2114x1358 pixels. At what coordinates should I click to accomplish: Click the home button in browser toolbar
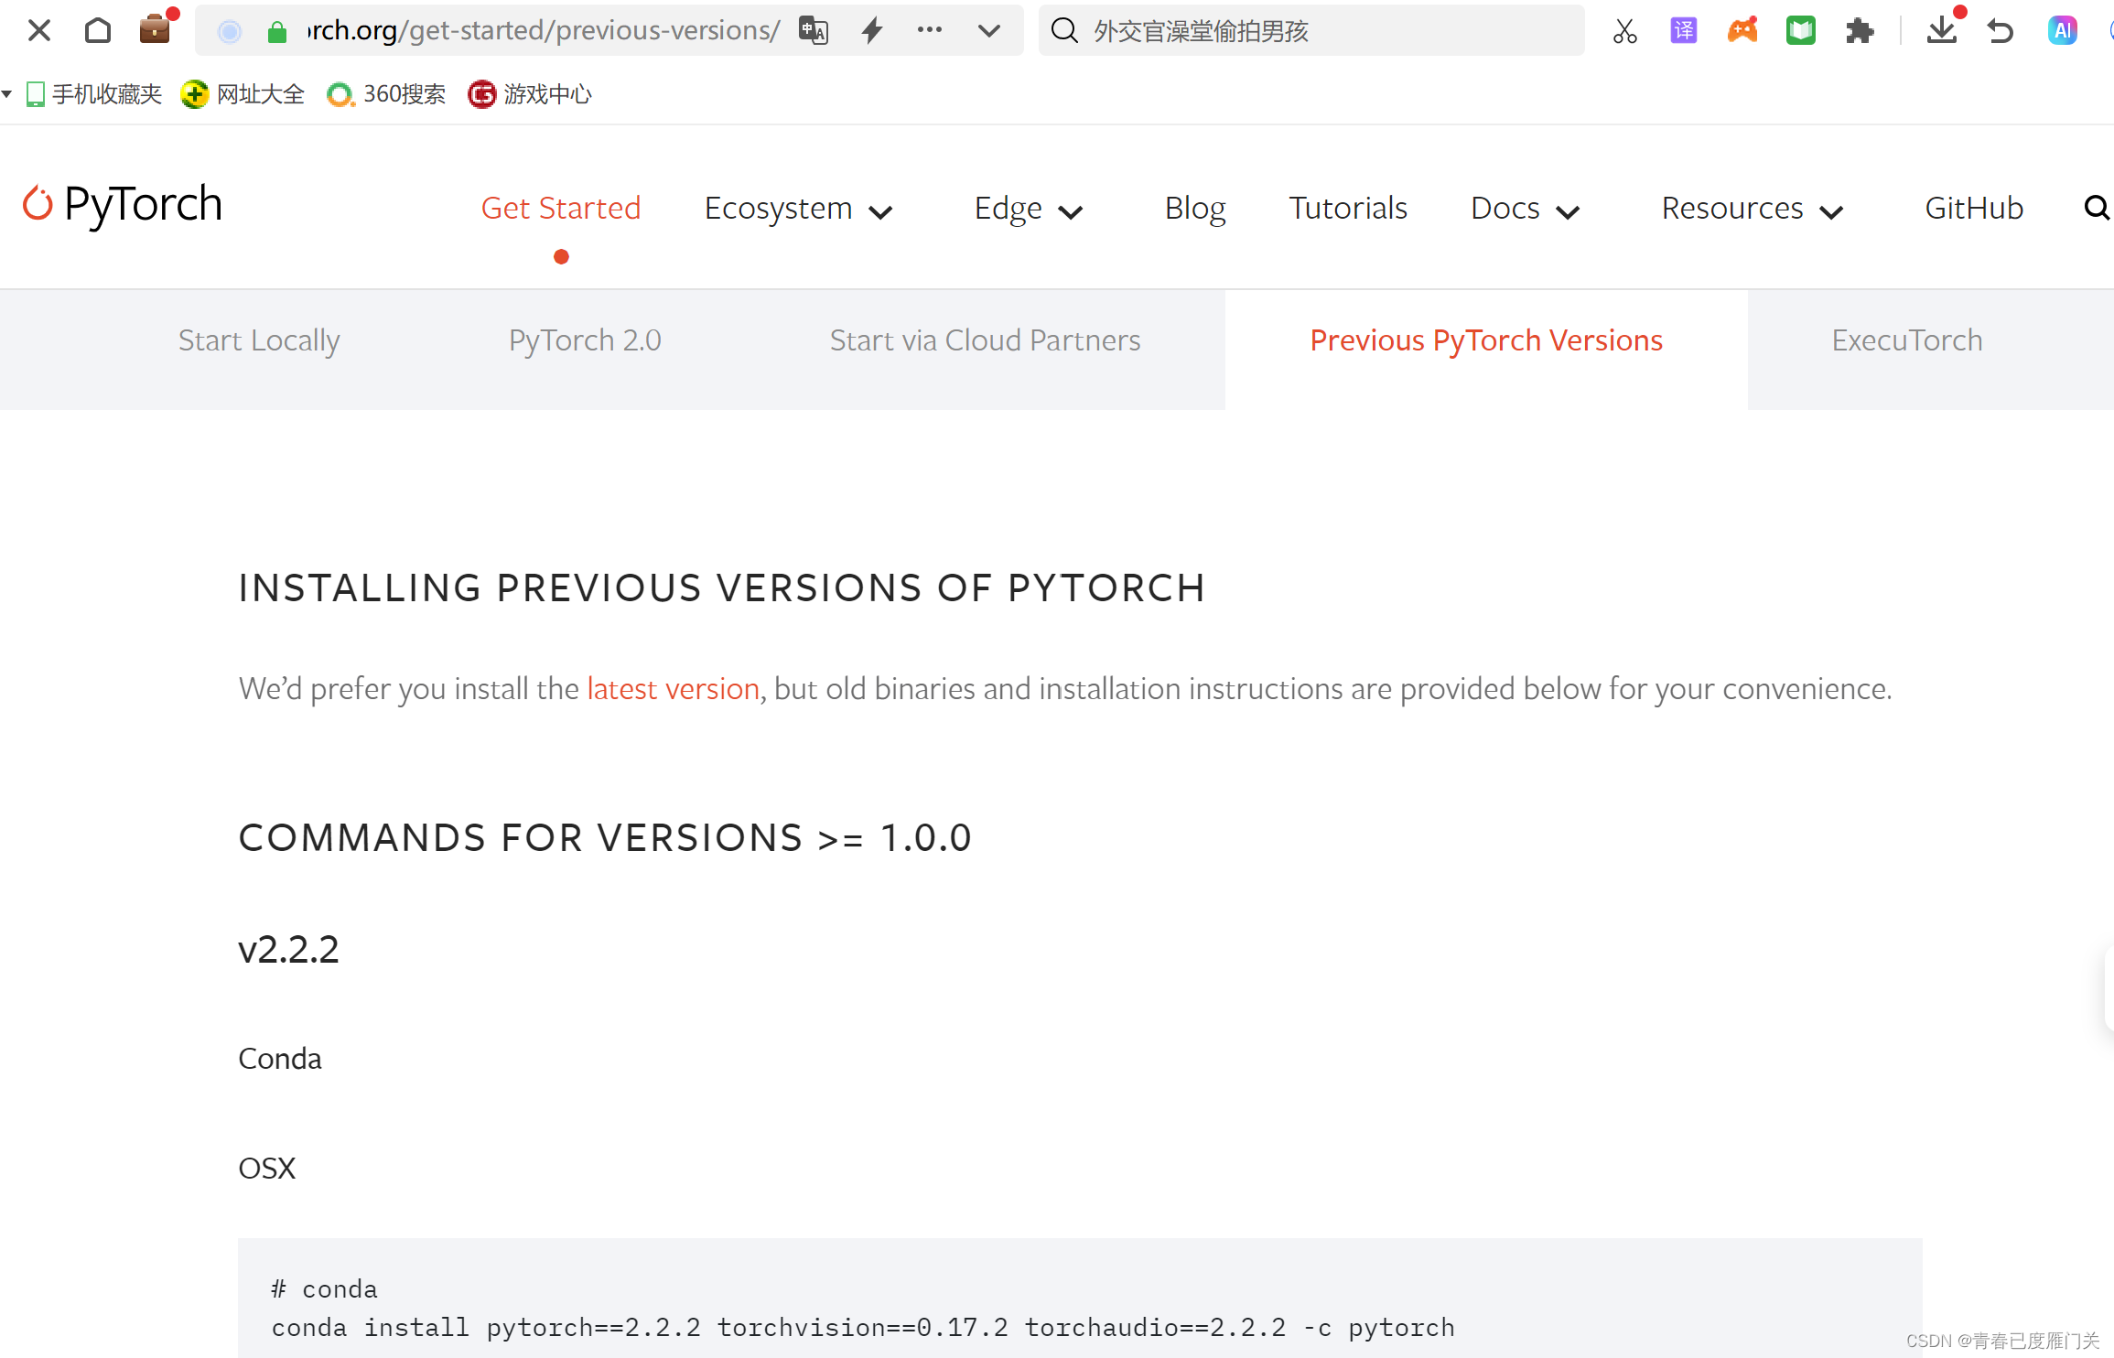tap(98, 31)
